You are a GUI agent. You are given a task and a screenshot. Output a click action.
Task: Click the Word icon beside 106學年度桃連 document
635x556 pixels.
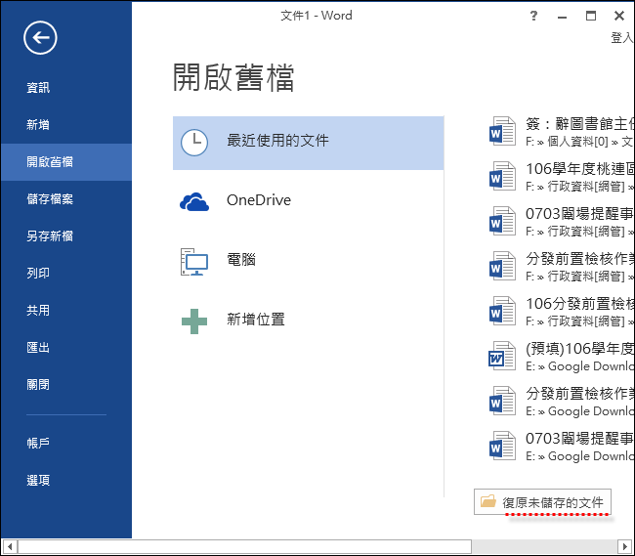point(502,176)
